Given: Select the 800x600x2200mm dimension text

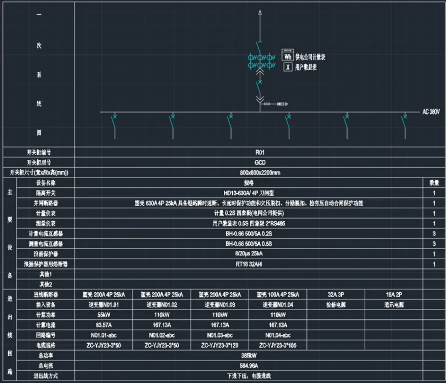Looking at the screenshot, I should pyautogui.click(x=260, y=173).
